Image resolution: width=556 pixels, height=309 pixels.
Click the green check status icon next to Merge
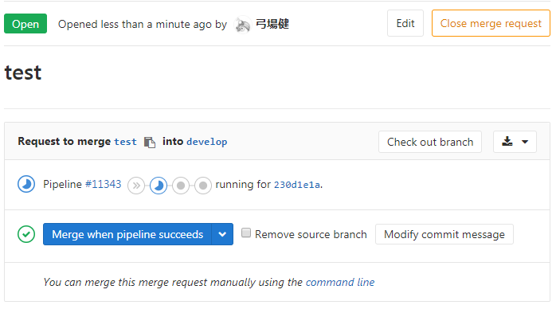tap(26, 234)
